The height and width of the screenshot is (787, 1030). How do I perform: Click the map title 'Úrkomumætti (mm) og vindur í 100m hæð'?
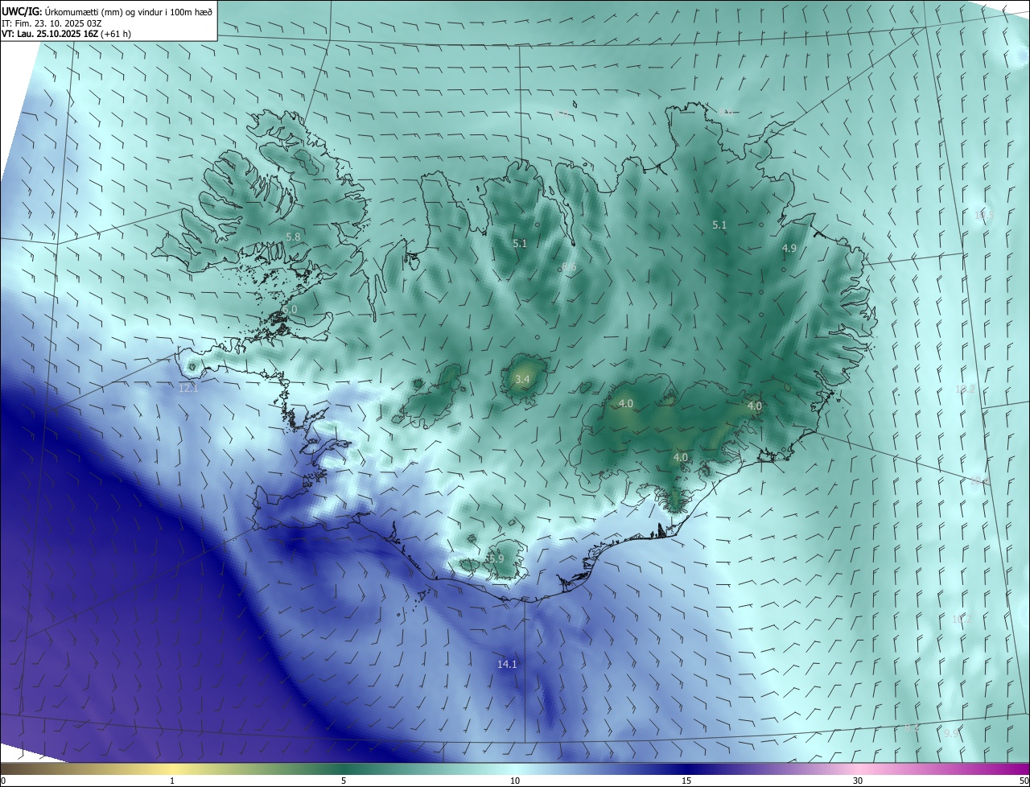pyautogui.click(x=127, y=10)
